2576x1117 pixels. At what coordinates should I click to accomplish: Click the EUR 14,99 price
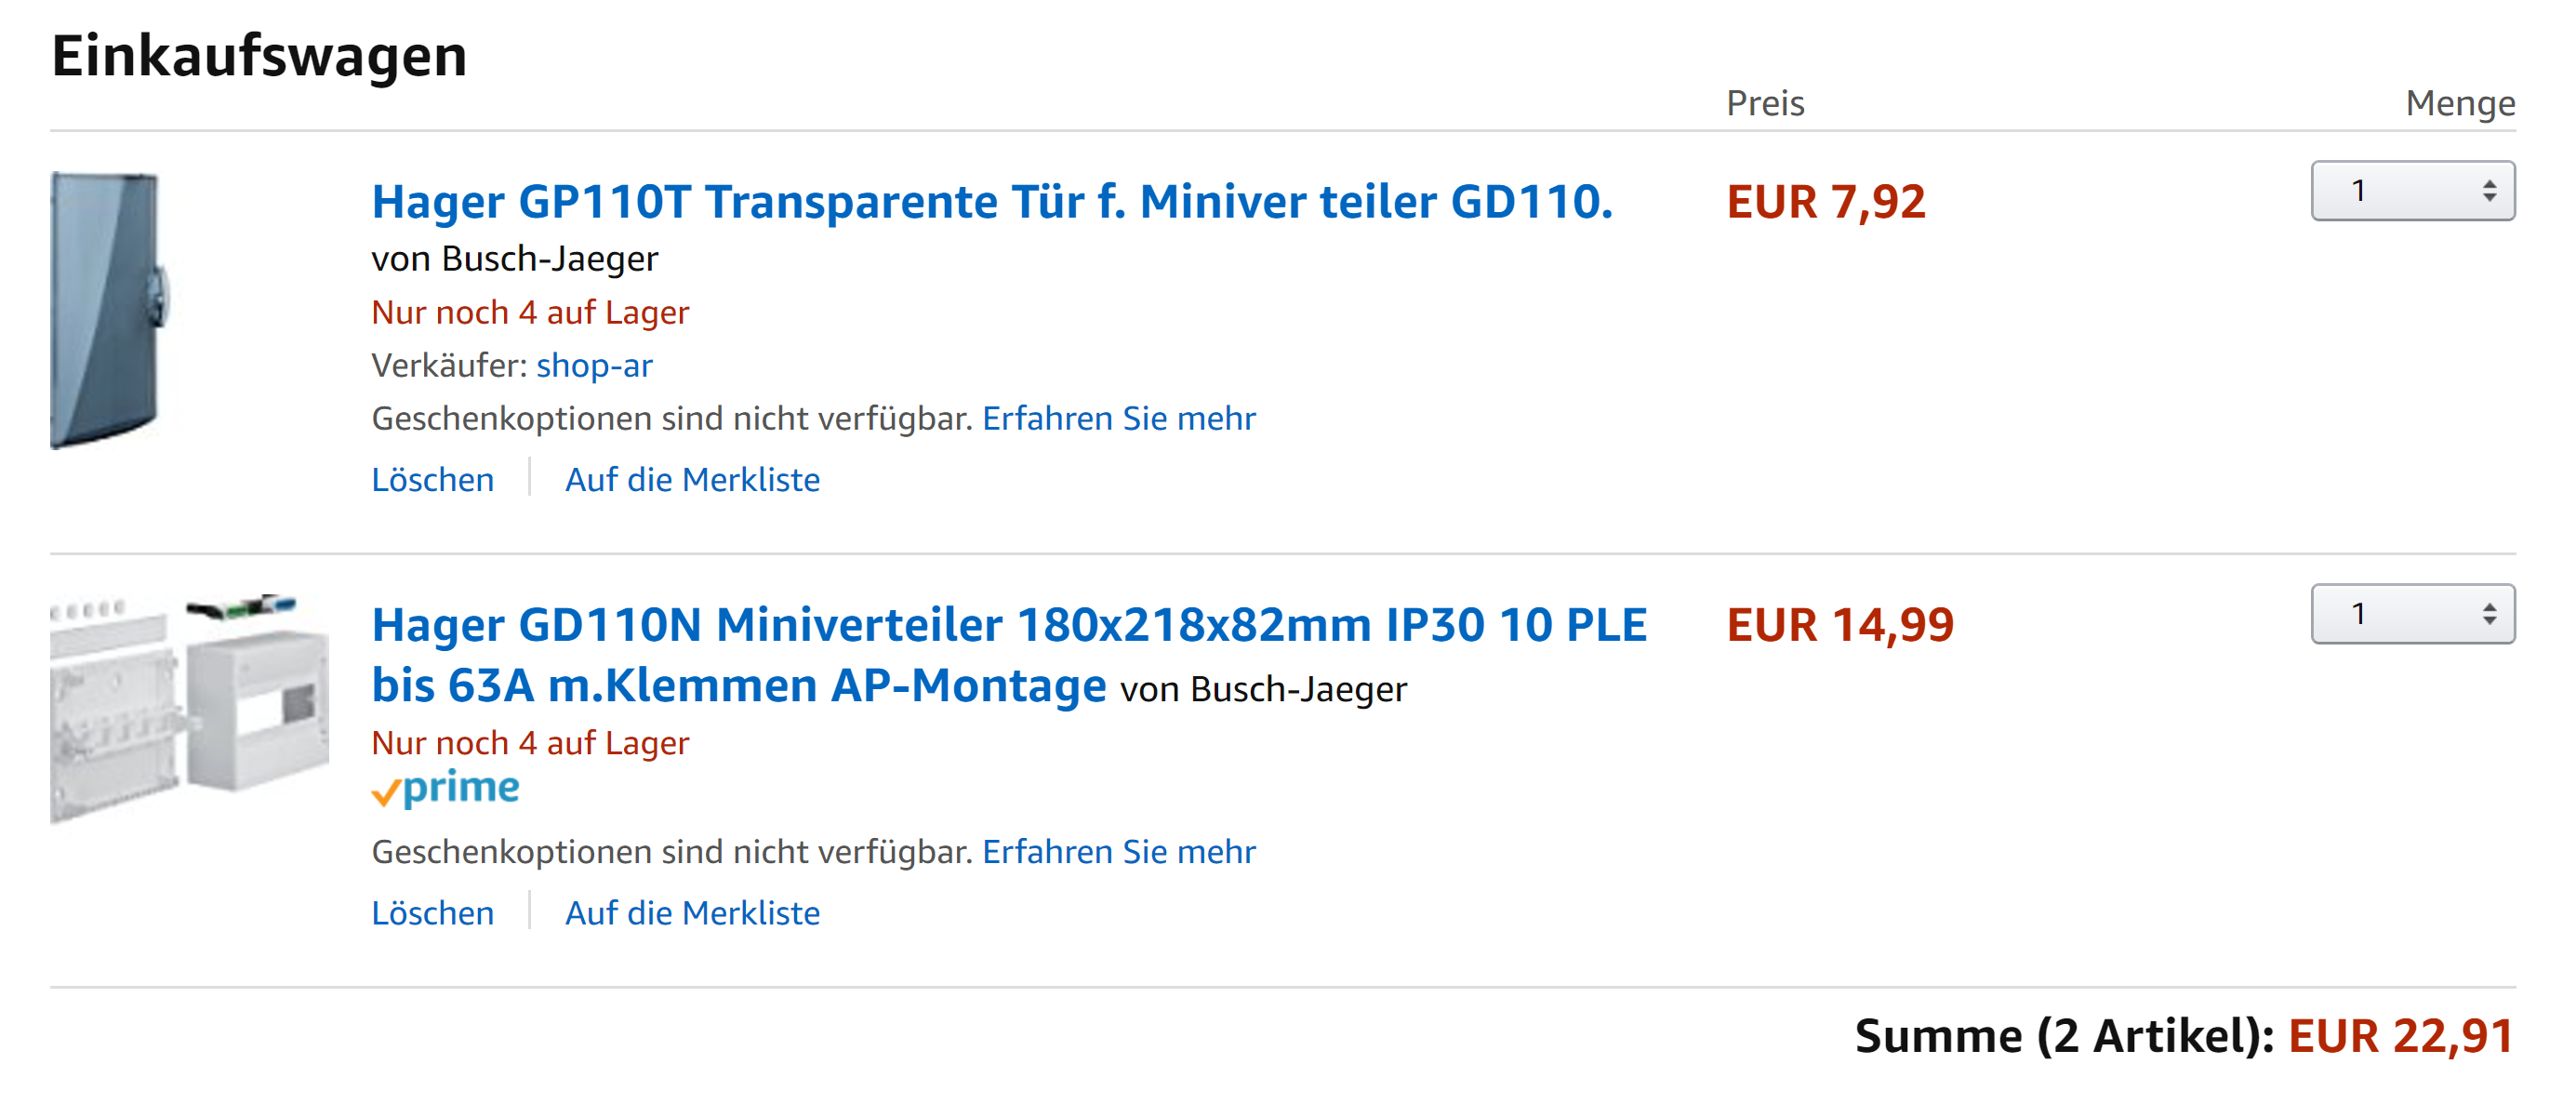1839,626
